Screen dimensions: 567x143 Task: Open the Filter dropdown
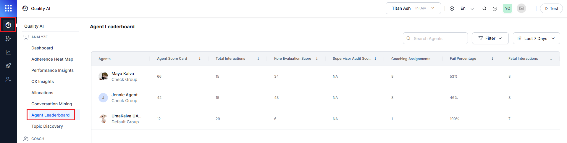(490, 38)
